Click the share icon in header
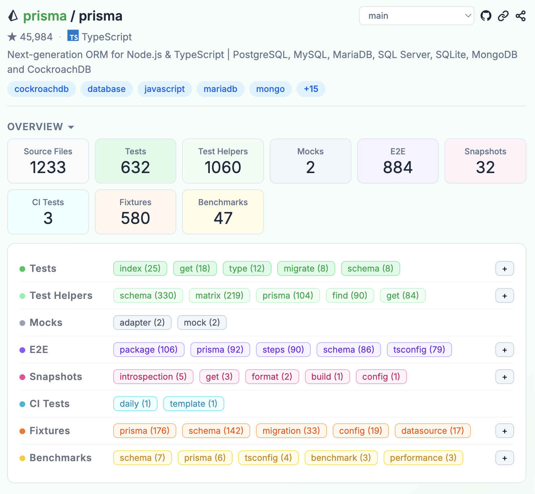This screenshot has height=494, width=535. click(x=521, y=16)
